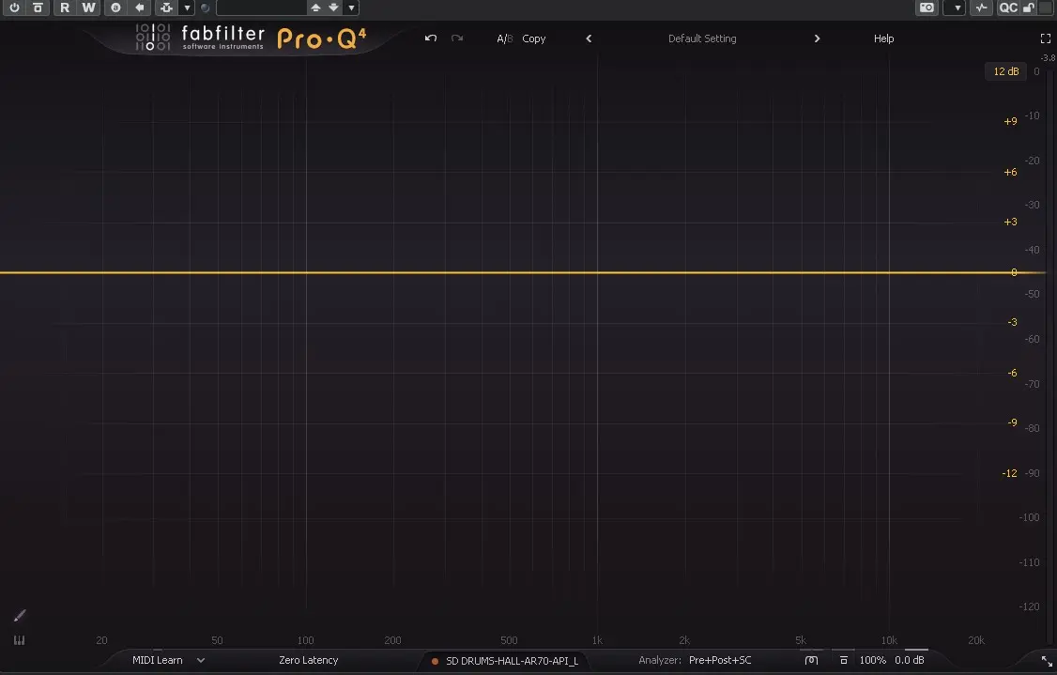Image resolution: width=1057 pixels, height=675 pixels.
Task: Toggle the piano keyboard display icon
Action: pyautogui.click(x=19, y=640)
